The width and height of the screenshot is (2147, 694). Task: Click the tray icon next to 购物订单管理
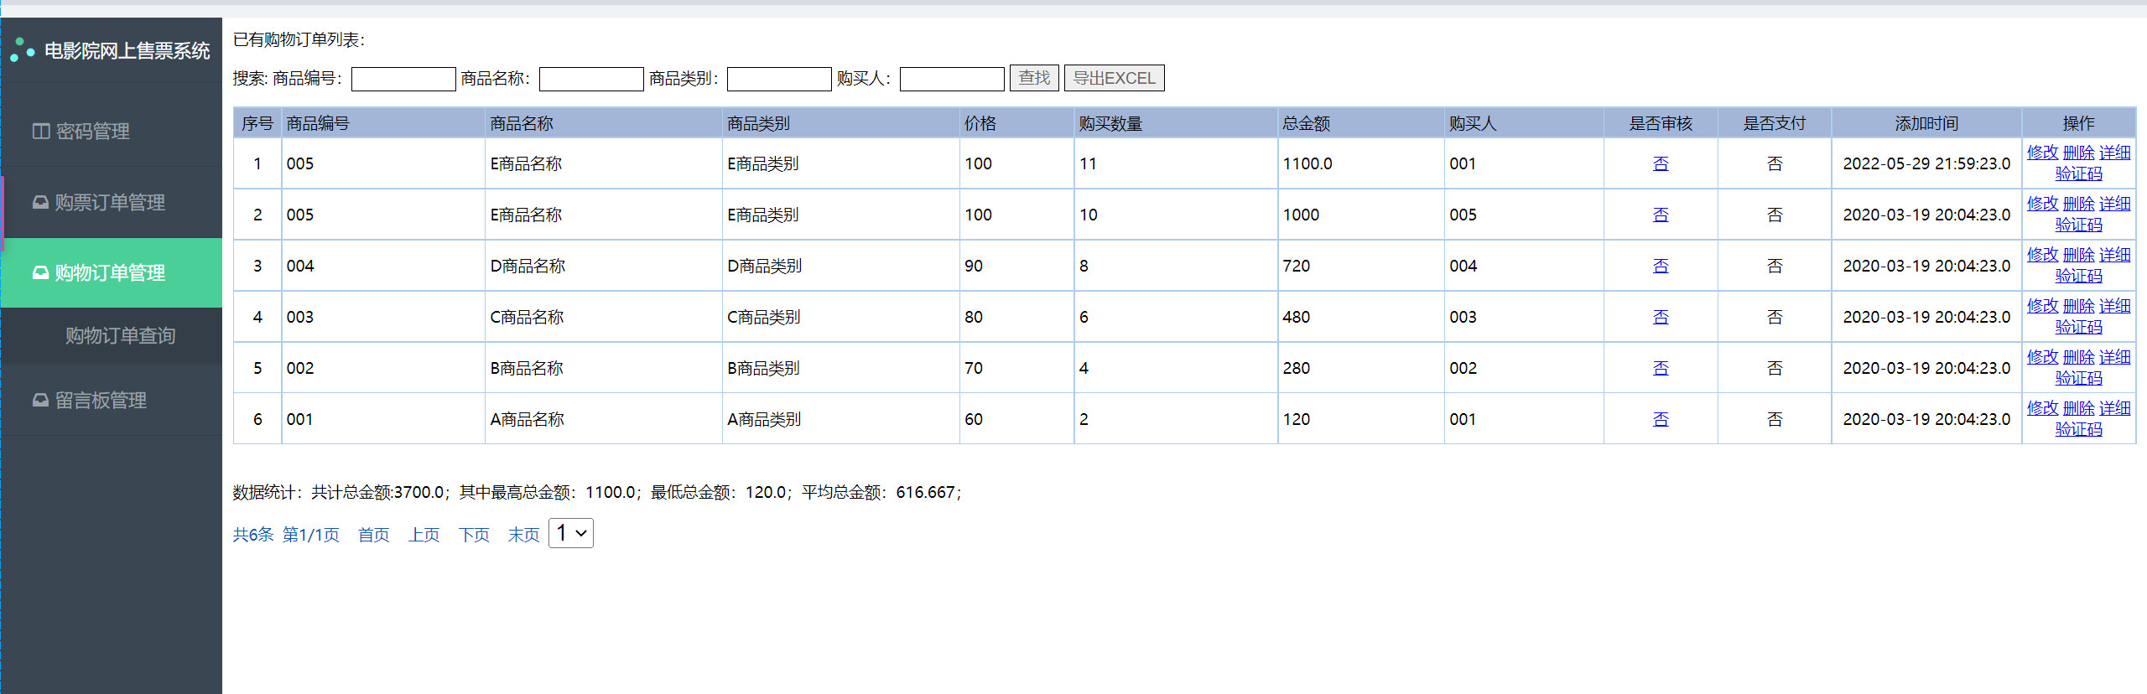(x=40, y=272)
